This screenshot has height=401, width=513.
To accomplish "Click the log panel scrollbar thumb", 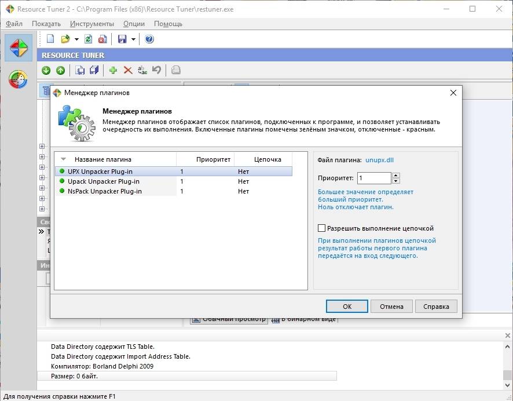I will click(x=507, y=375).
